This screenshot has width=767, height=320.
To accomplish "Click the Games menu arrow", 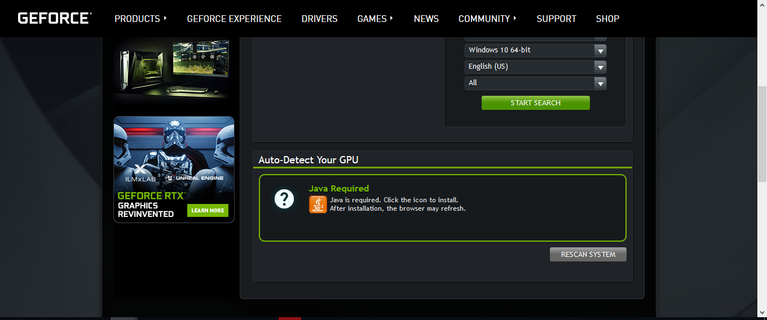I will tap(391, 18).
